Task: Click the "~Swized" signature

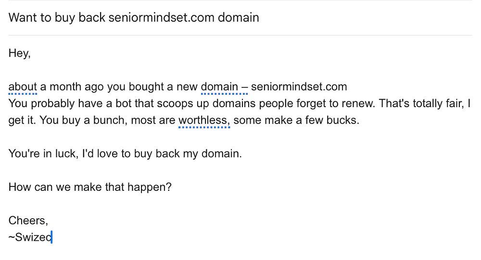Action: pyautogui.click(x=30, y=237)
